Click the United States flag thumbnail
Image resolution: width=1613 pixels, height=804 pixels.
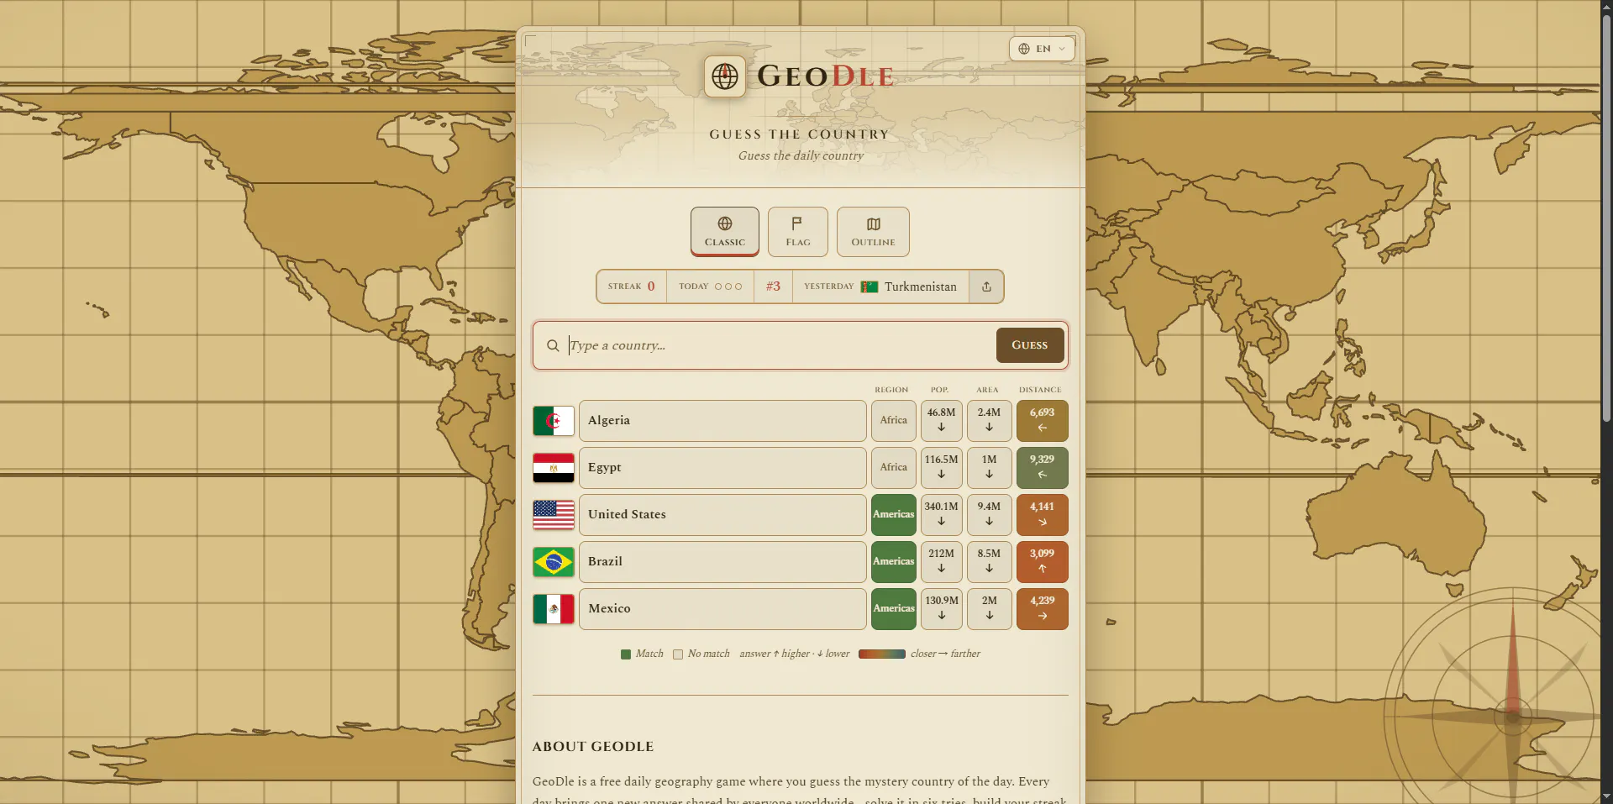click(x=554, y=515)
